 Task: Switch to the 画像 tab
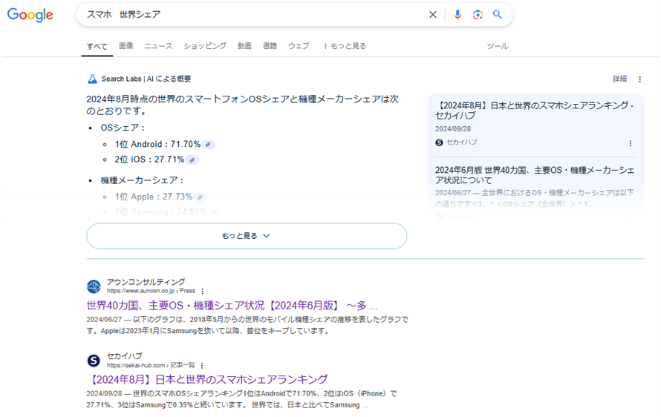(126, 46)
